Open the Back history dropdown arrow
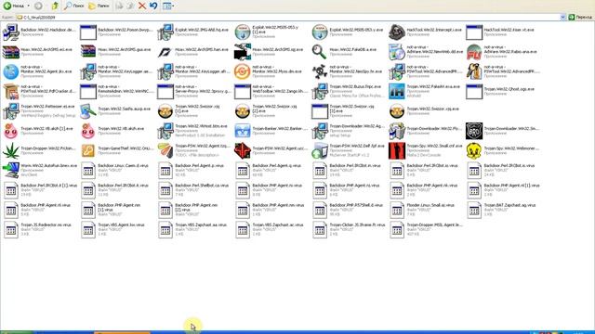 pos(29,6)
